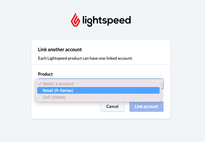
Task: Click the Product field label
Action: pos(45,74)
